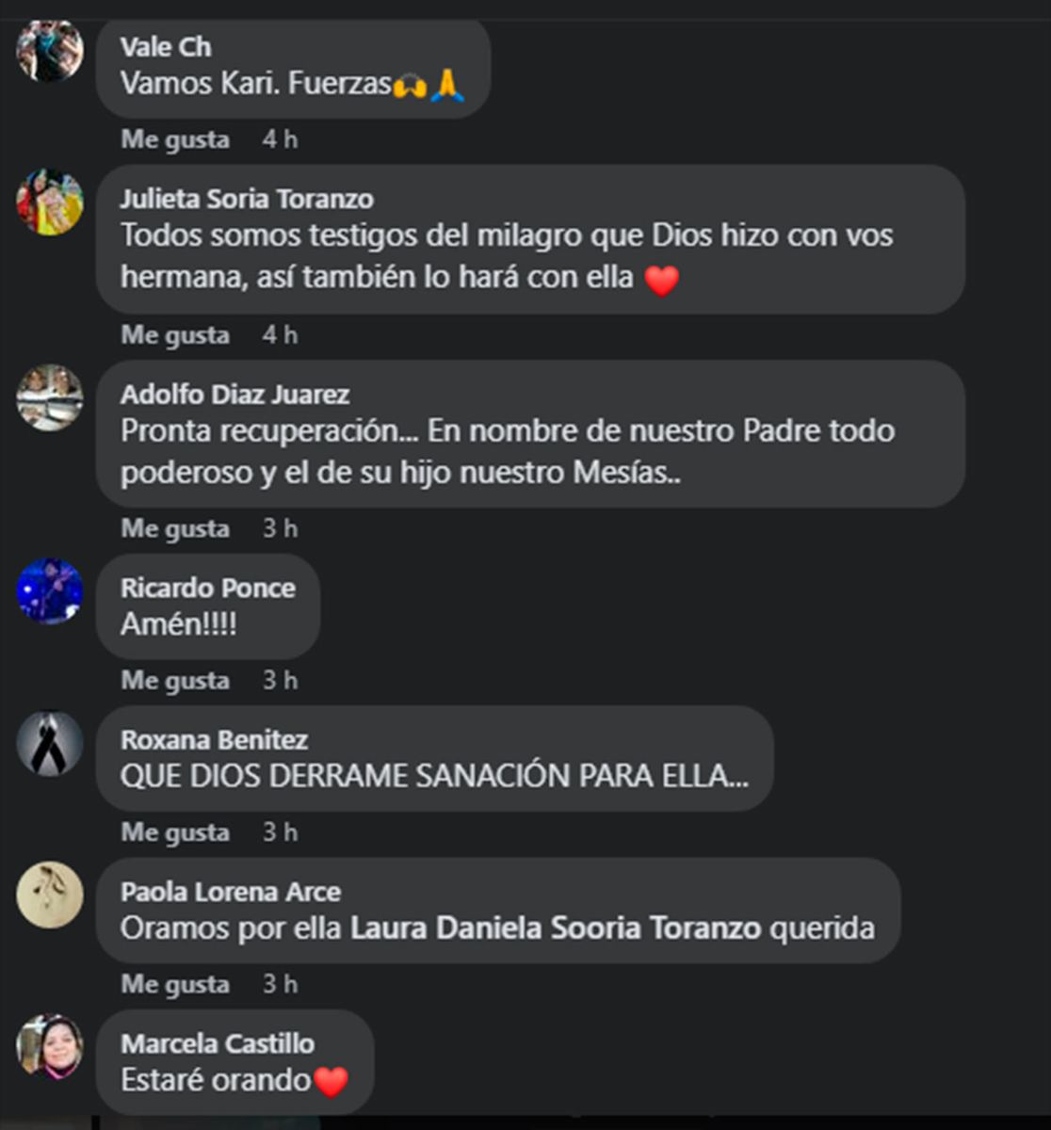Viewport: 1051px width, 1130px height.
Task: Click Ricardo Ponce's blue avatar
Action: coord(50,591)
